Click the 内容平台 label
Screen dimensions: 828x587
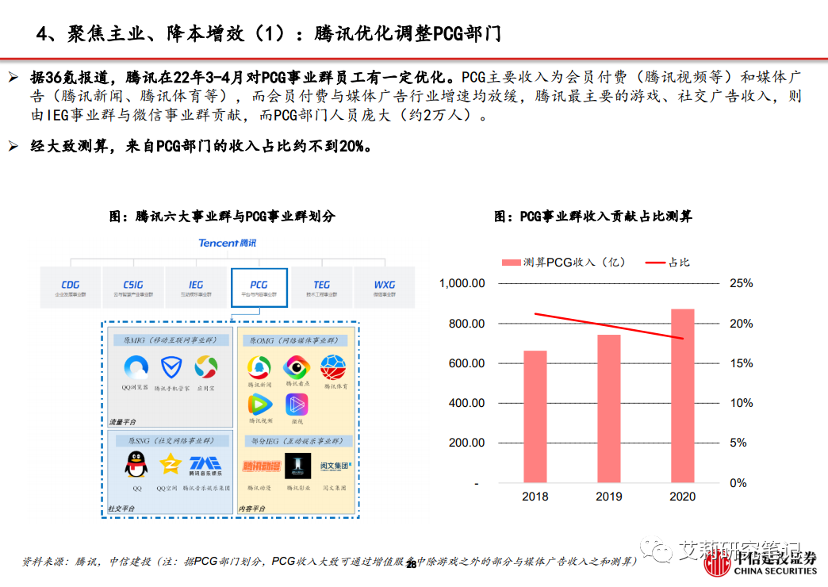click(252, 508)
